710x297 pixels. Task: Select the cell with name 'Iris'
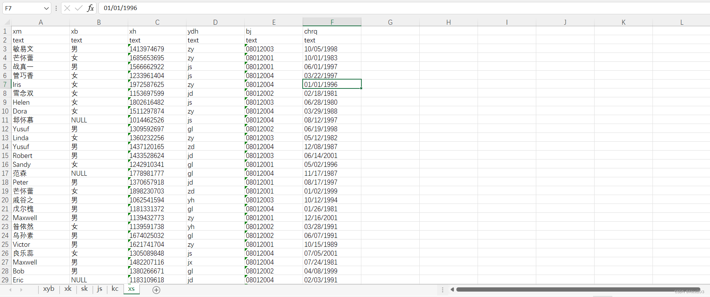click(x=41, y=85)
